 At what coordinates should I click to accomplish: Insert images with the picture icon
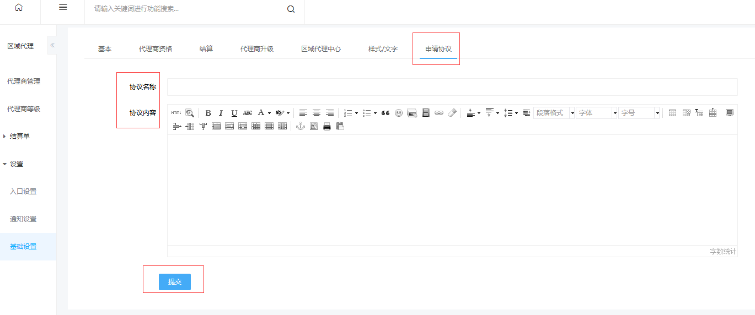[412, 113]
